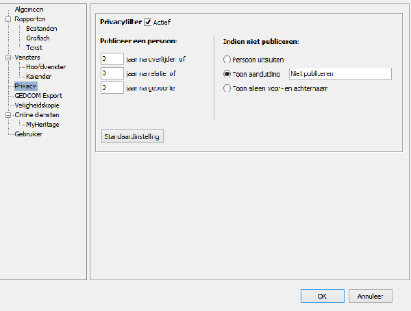
Task: Open the Hoofdvenster settings
Action: pos(47,67)
